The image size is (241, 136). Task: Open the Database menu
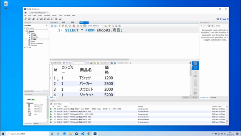point(47,15)
